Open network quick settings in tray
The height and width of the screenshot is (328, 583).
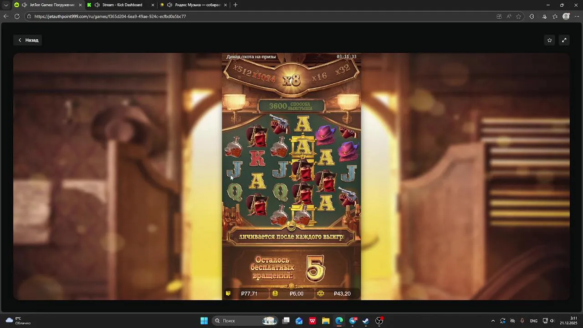(545, 321)
